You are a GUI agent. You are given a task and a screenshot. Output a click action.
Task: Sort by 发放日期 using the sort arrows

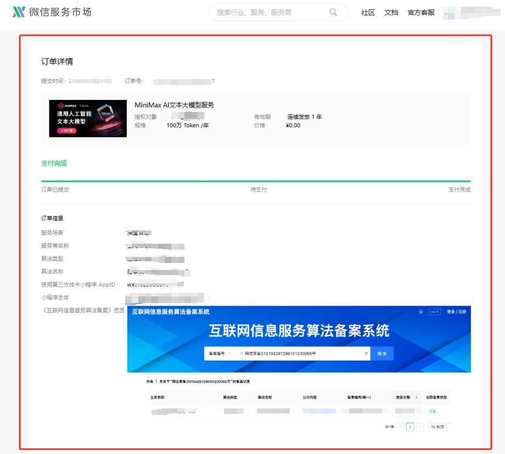click(x=417, y=397)
